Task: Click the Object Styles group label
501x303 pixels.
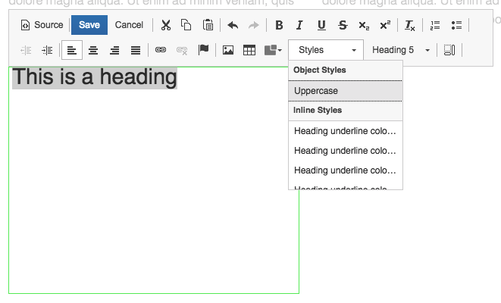Action: click(320, 70)
